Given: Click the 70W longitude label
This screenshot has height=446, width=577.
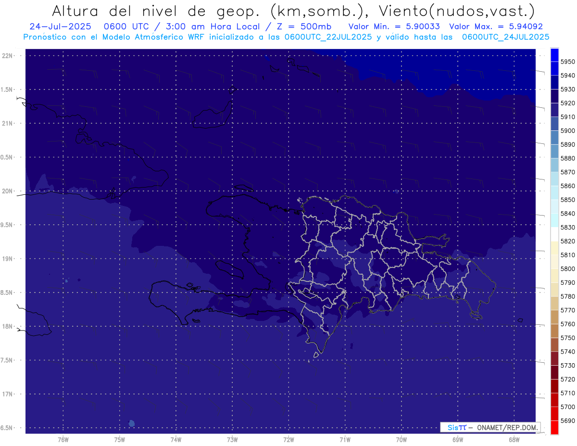Looking at the screenshot, I should coord(401,439).
